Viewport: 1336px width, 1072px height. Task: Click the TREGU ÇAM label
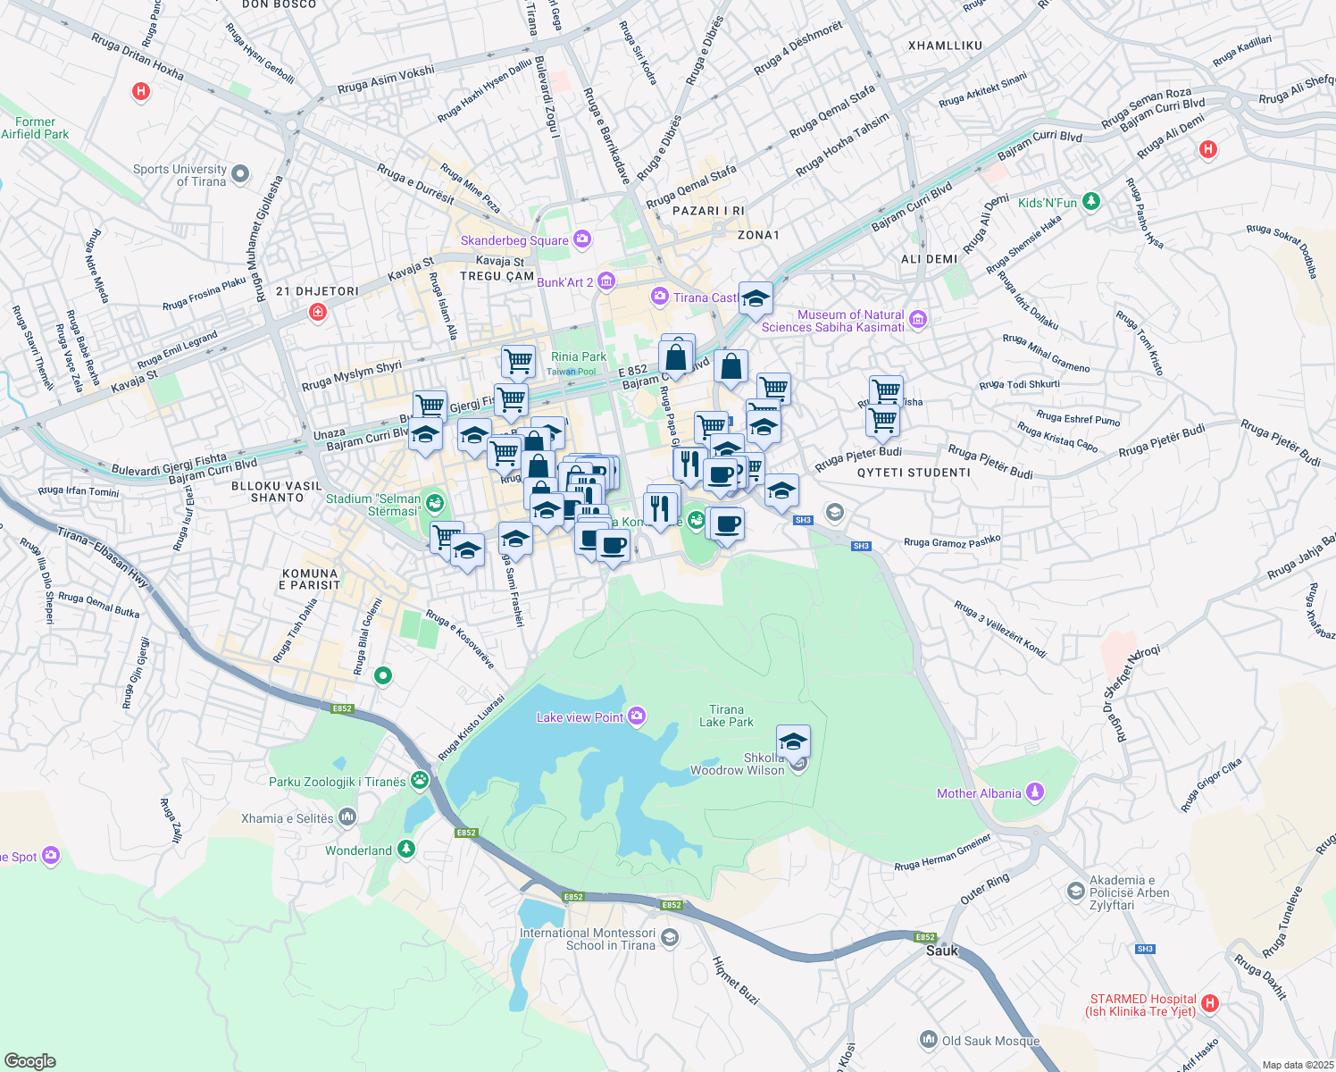[x=497, y=276]
